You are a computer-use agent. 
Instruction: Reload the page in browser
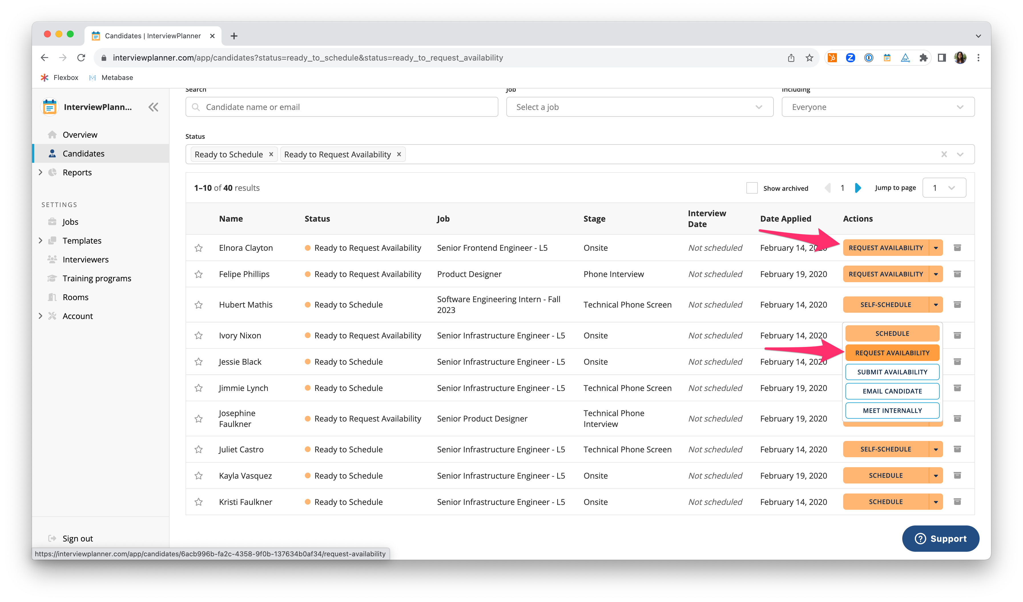pyautogui.click(x=81, y=58)
